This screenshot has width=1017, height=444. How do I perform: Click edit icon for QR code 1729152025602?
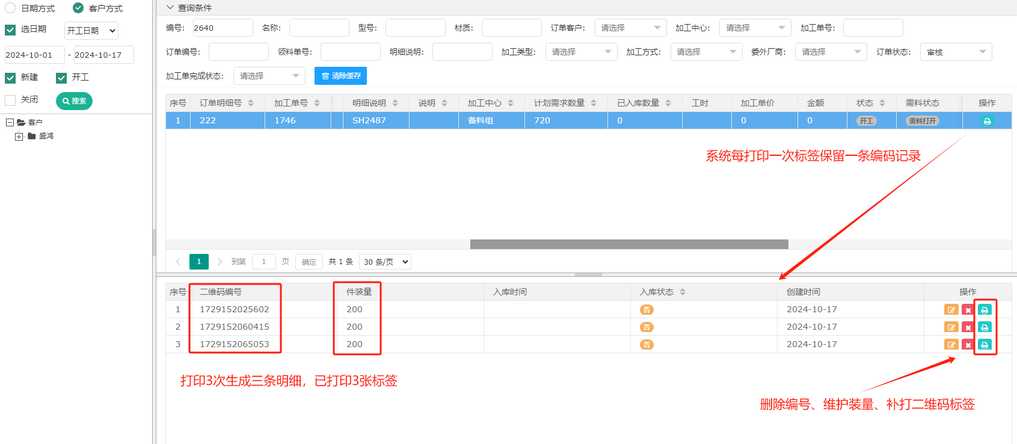pyautogui.click(x=951, y=310)
